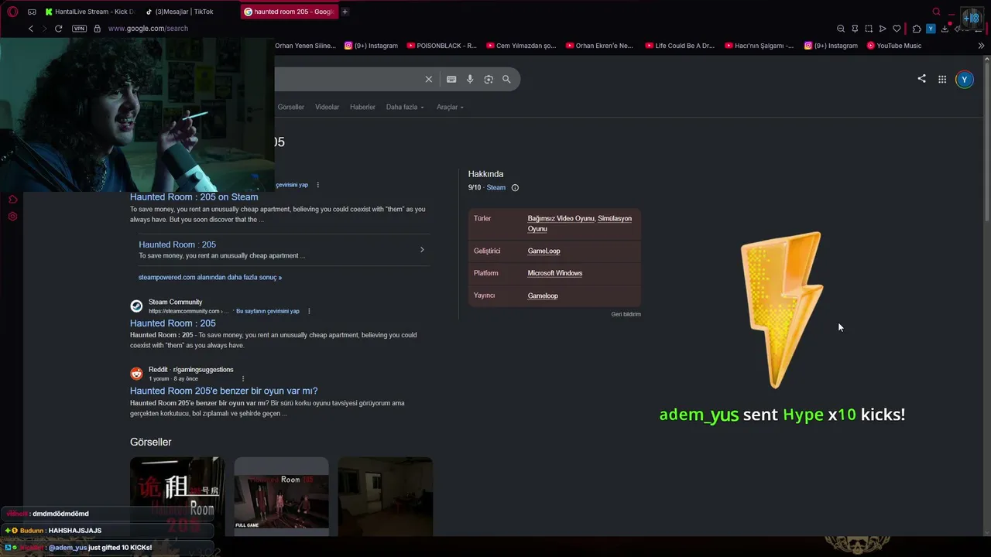Open the POISONBLACK bookmark
The image size is (991, 557).
(x=441, y=46)
